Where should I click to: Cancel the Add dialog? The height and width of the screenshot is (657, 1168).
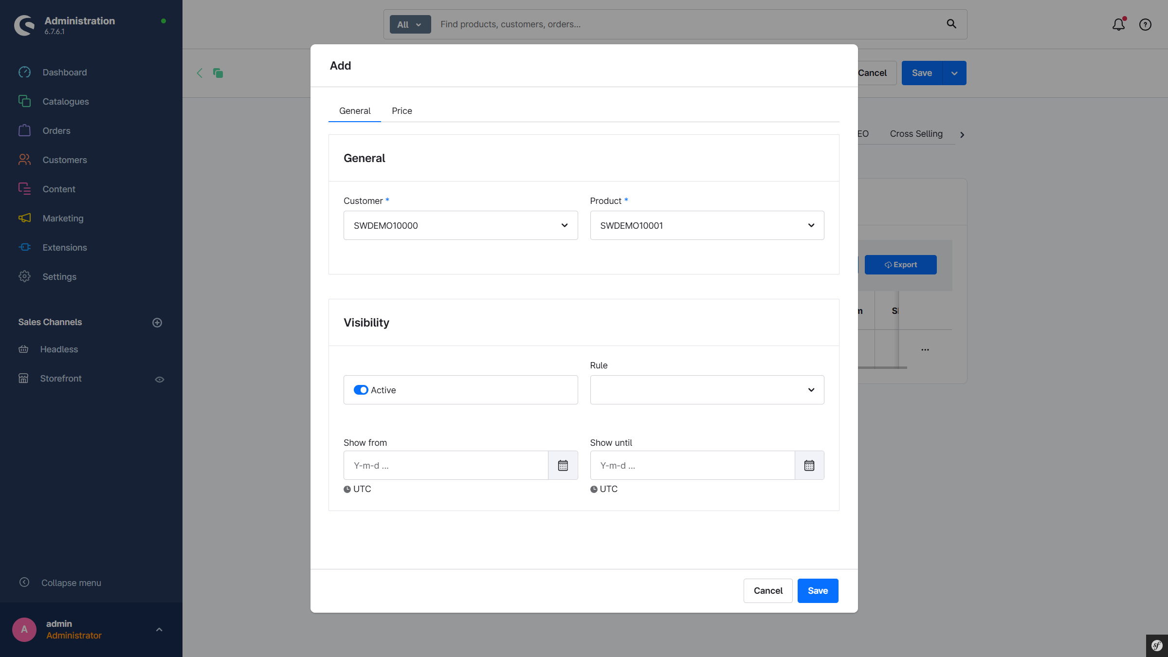(x=767, y=590)
